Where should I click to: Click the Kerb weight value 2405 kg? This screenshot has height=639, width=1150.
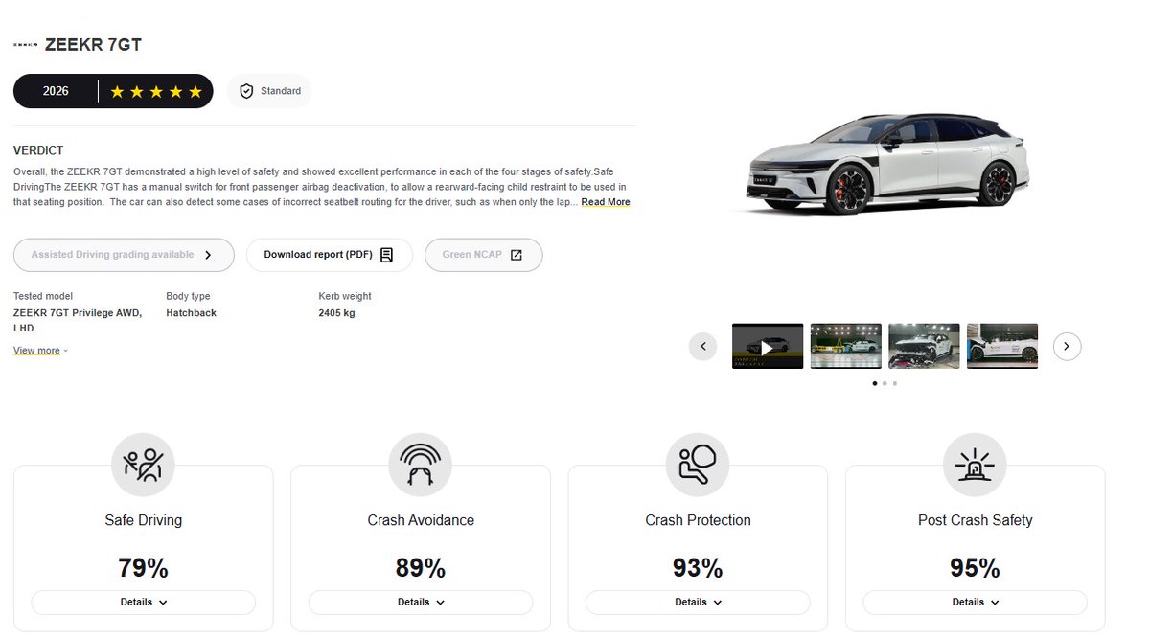pyautogui.click(x=337, y=313)
